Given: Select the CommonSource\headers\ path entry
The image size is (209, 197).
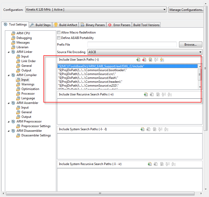Looking at the screenshot, I should tap(128, 82).
